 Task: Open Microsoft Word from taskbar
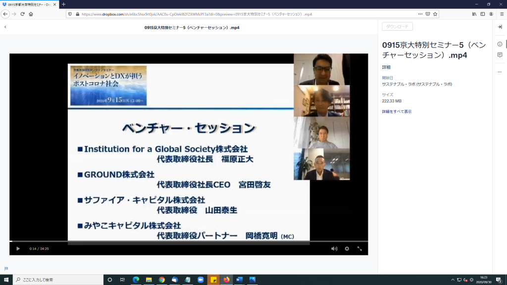(239, 280)
